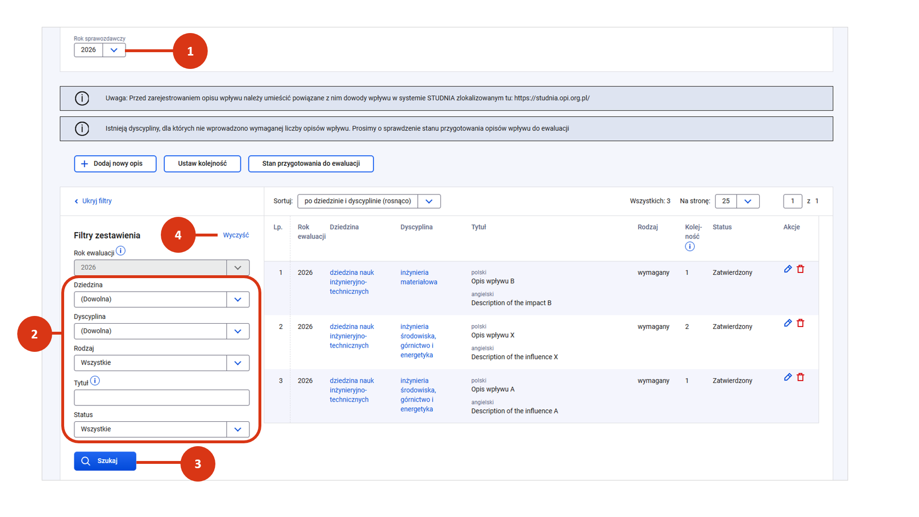Click edit pencil icon for Opis wpływu B

(787, 269)
